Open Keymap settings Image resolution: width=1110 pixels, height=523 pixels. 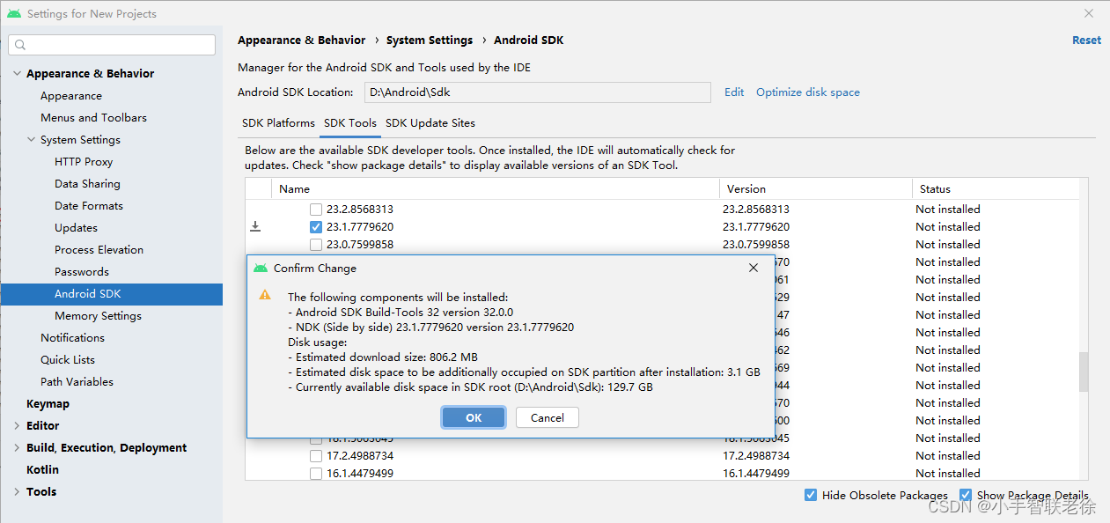click(48, 404)
